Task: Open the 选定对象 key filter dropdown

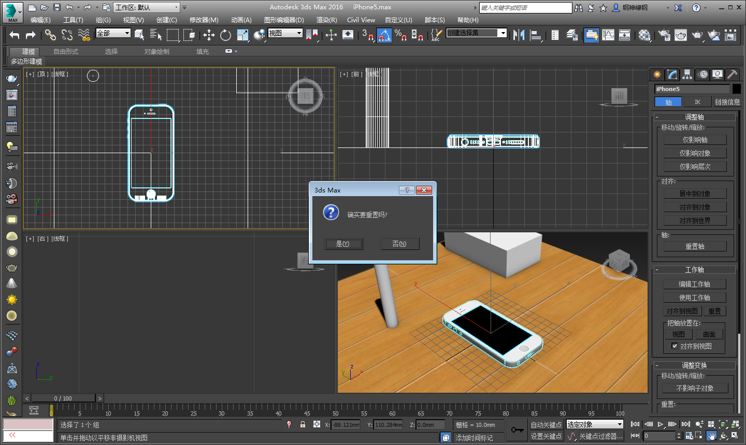Action: (x=595, y=424)
